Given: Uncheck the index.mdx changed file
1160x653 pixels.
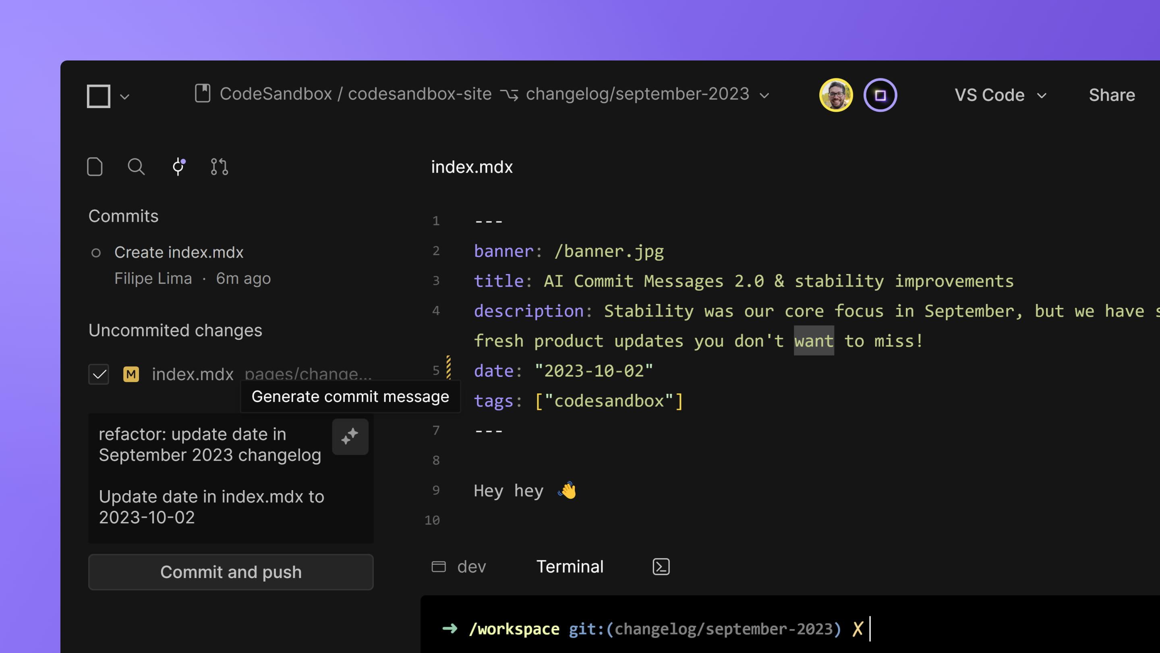Looking at the screenshot, I should click(99, 374).
